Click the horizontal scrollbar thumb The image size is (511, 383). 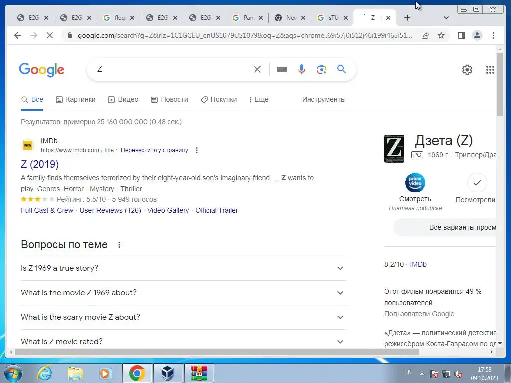pyautogui.click(x=217, y=352)
